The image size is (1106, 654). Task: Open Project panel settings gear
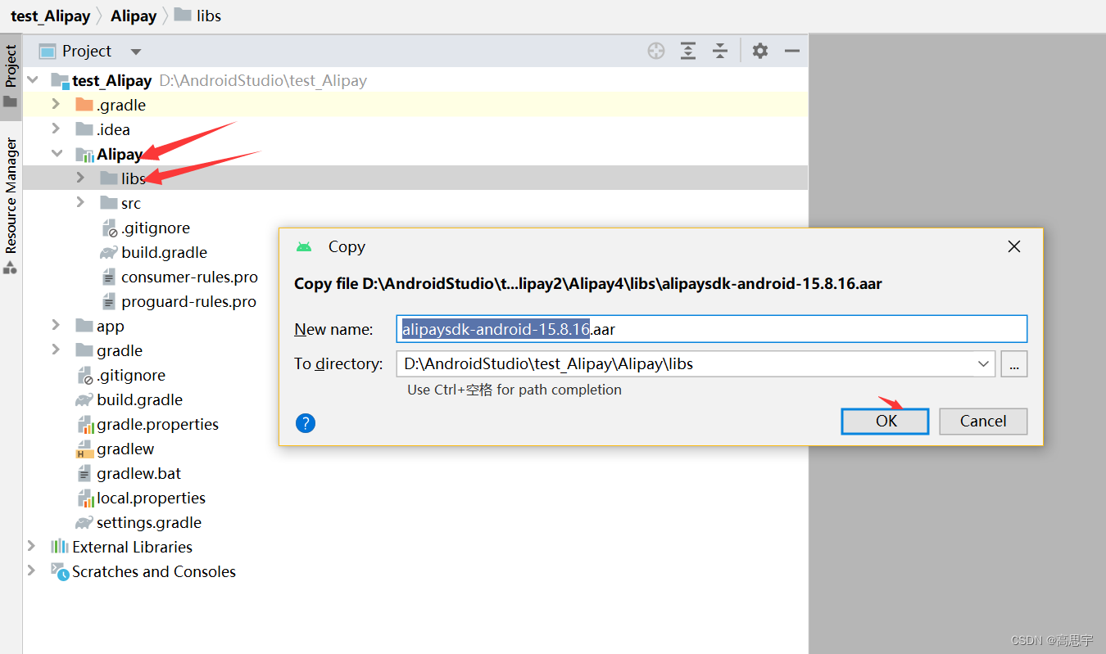(760, 51)
